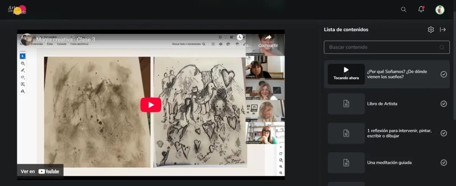Screen dimensions: 456x186
Task: Click Ver en YouTube link
Action: 40,171
